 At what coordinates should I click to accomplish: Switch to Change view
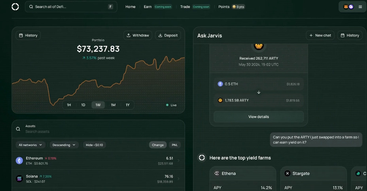click(x=158, y=145)
